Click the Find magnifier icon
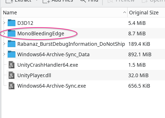 83,1
